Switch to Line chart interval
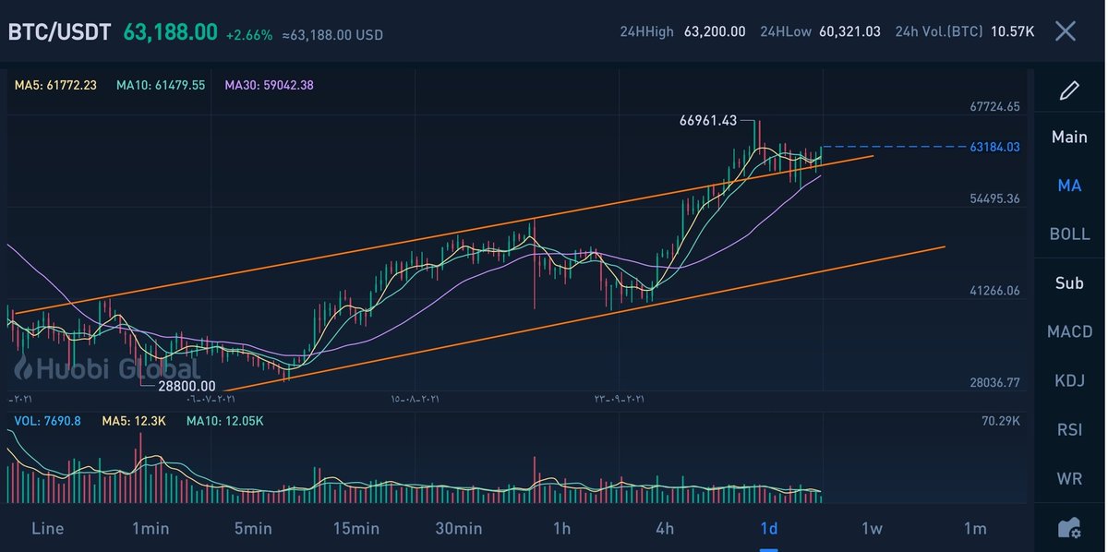The height and width of the screenshot is (552, 1108). click(x=47, y=528)
